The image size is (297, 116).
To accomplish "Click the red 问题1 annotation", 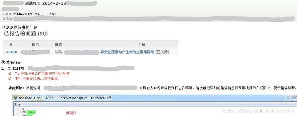I will click(71, 113).
